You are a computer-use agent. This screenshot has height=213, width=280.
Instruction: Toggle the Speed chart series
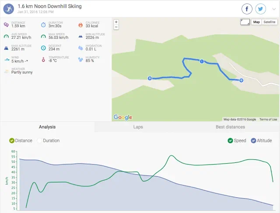pos(230,141)
